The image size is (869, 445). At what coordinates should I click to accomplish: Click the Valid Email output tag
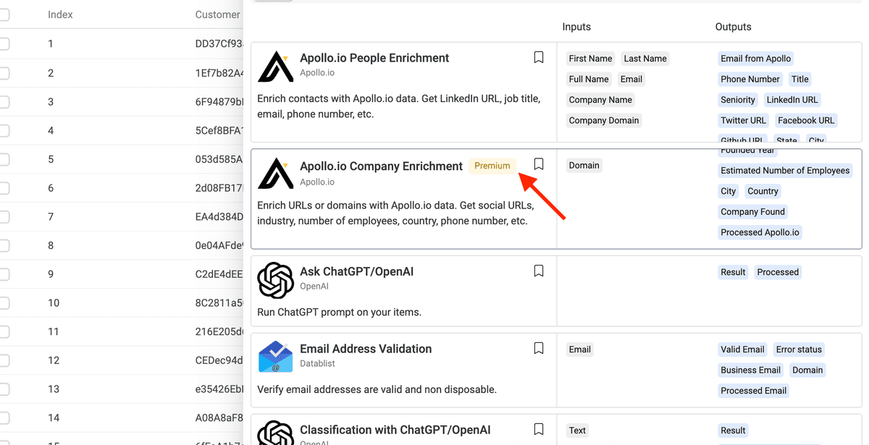click(x=742, y=349)
